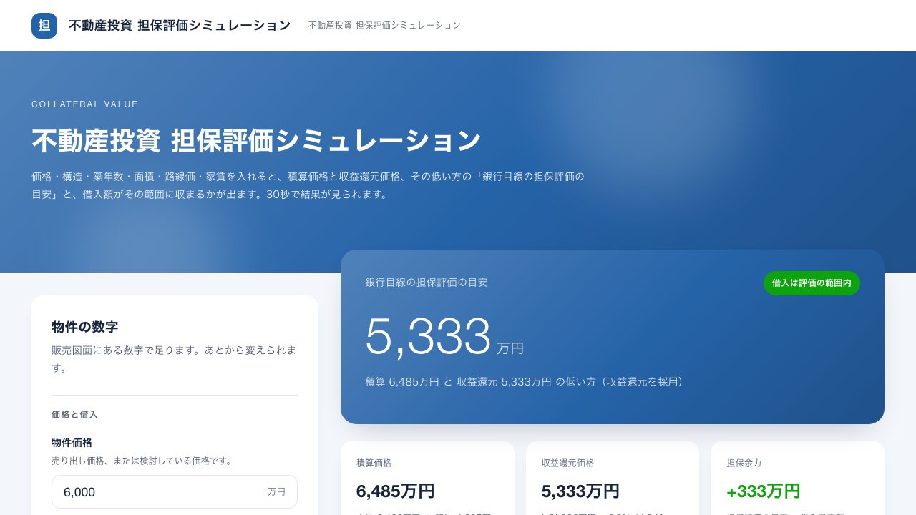Click the line 積算 6,485万円 と 収益還元 5,333万円
916x515 pixels.
pyautogui.click(x=524, y=382)
